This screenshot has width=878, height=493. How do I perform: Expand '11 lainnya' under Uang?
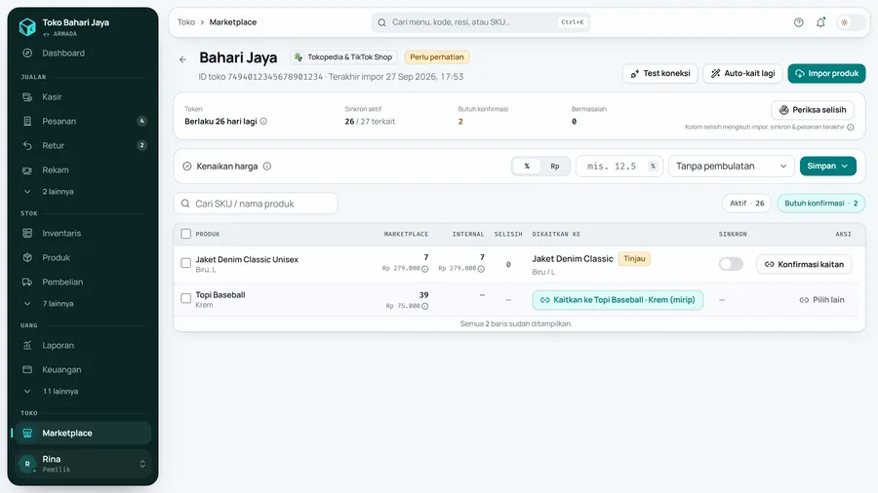[82, 392]
